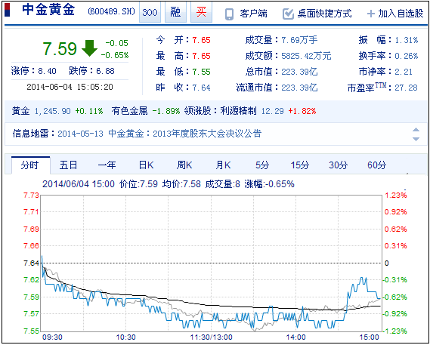The width and height of the screenshot is (430, 345).
Task: Open the 2013年度股东大会决议公告 announcement
Action: coord(207,134)
